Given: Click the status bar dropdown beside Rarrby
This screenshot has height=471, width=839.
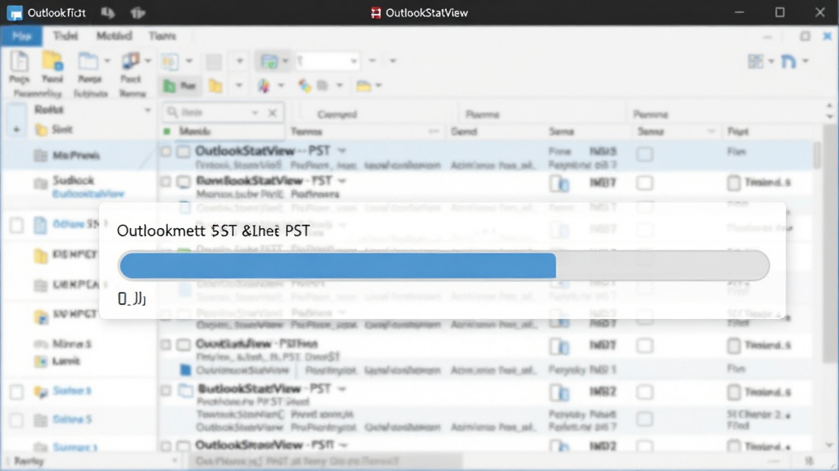Looking at the screenshot, I should 175,461.
